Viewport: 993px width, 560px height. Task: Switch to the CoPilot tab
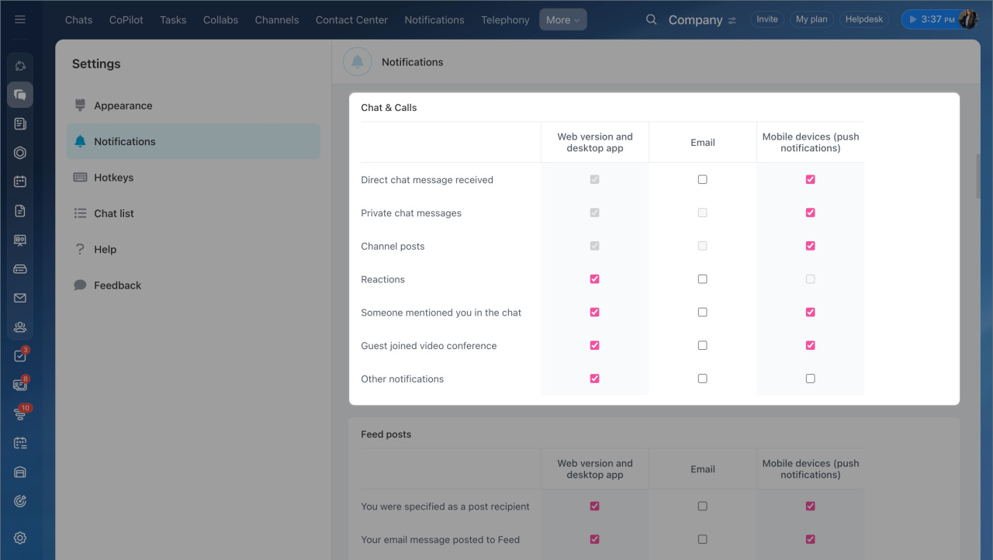pos(126,20)
